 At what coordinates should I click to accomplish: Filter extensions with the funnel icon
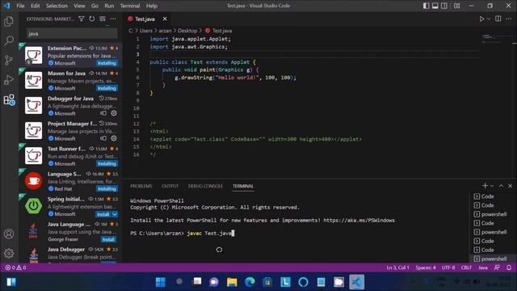[81, 19]
